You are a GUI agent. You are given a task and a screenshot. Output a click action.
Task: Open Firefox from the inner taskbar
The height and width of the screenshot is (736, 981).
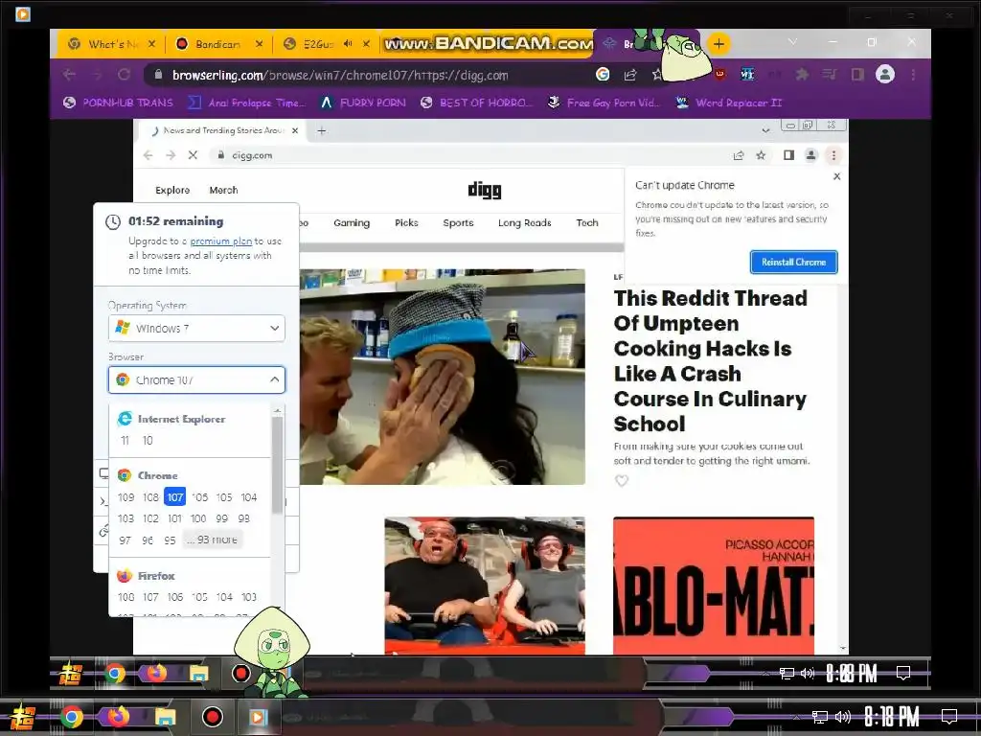(156, 674)
